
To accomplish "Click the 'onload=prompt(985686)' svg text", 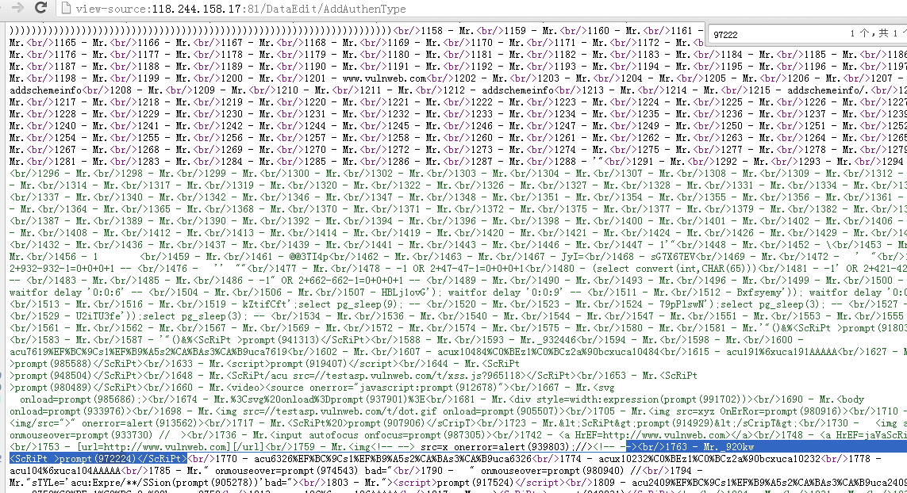I will (x=79, y=399).
